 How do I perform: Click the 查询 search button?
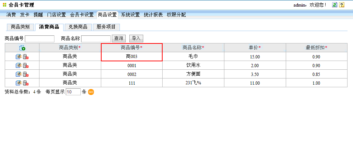(x=119, y=38)
